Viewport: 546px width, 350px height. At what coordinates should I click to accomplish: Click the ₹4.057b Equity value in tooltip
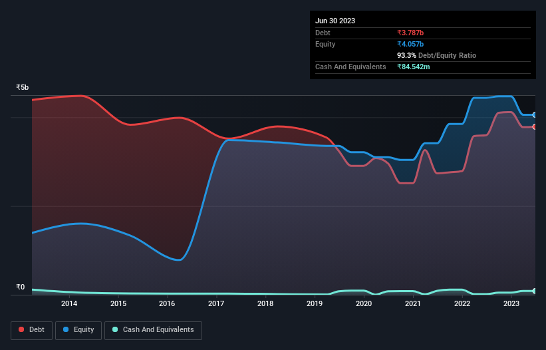(x=410, y=44)
